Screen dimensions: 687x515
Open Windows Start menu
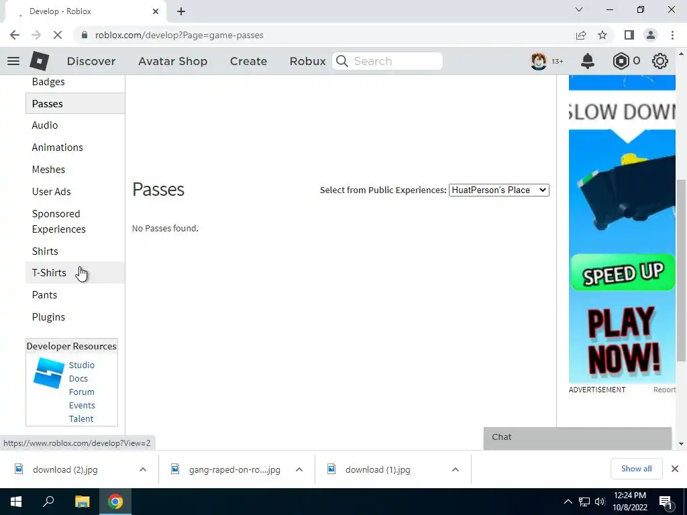16,502
